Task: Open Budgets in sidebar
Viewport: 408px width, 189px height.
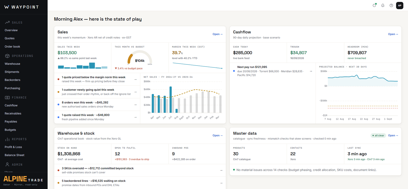Action: (10, 130)
